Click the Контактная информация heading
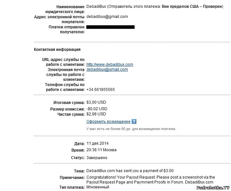Screen dimensions: 231x191 click(x=57, y=50)
